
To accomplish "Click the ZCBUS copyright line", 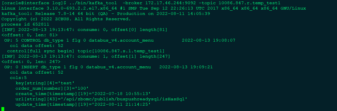I will pyautogui.click(x=66, y=19).
